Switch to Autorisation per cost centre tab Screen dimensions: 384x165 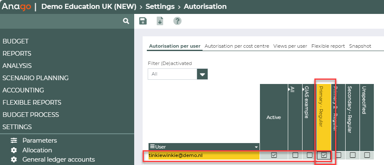237,46
